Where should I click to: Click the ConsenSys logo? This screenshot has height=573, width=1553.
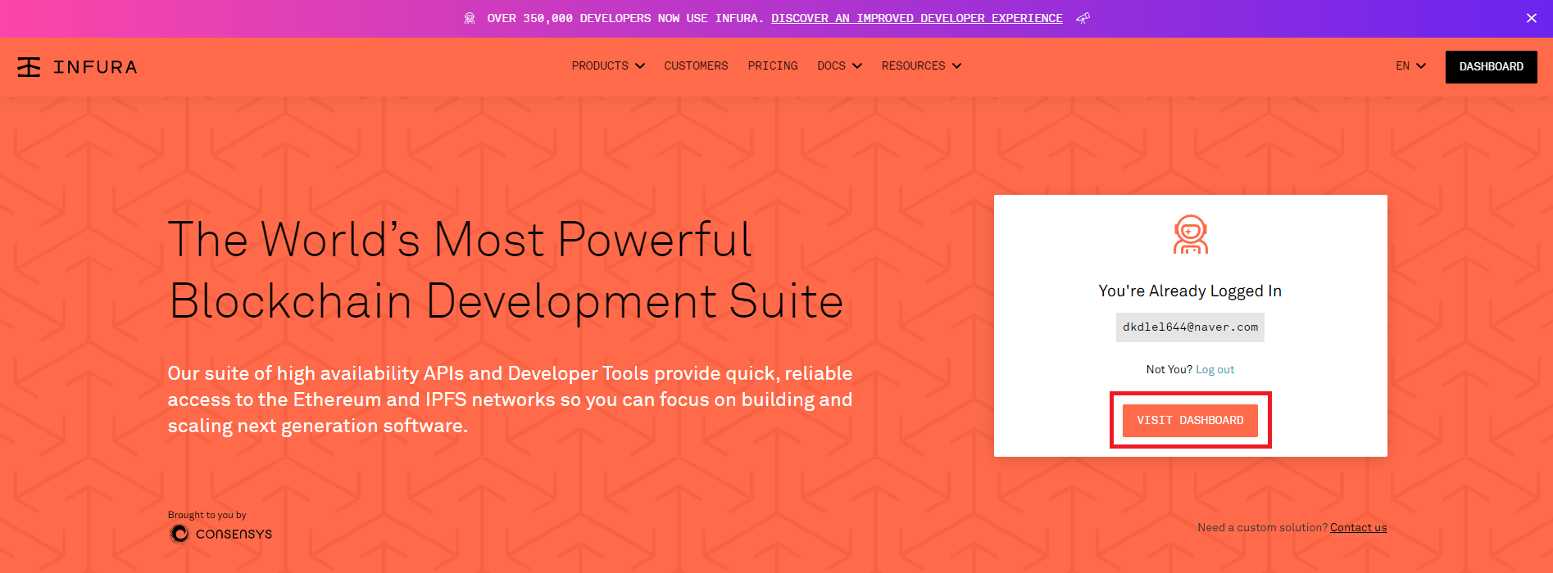pyautogui.click(x=220, y=534)
